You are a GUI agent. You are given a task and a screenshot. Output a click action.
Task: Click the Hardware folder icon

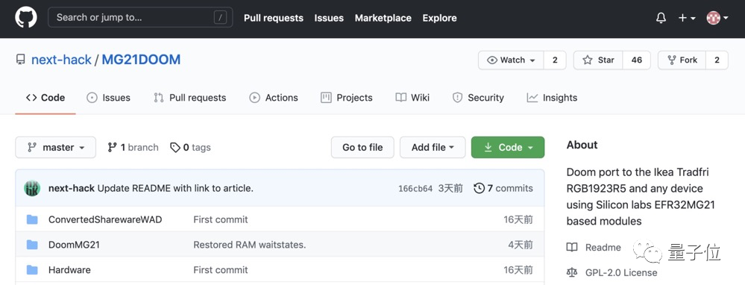tap(32, 270)
